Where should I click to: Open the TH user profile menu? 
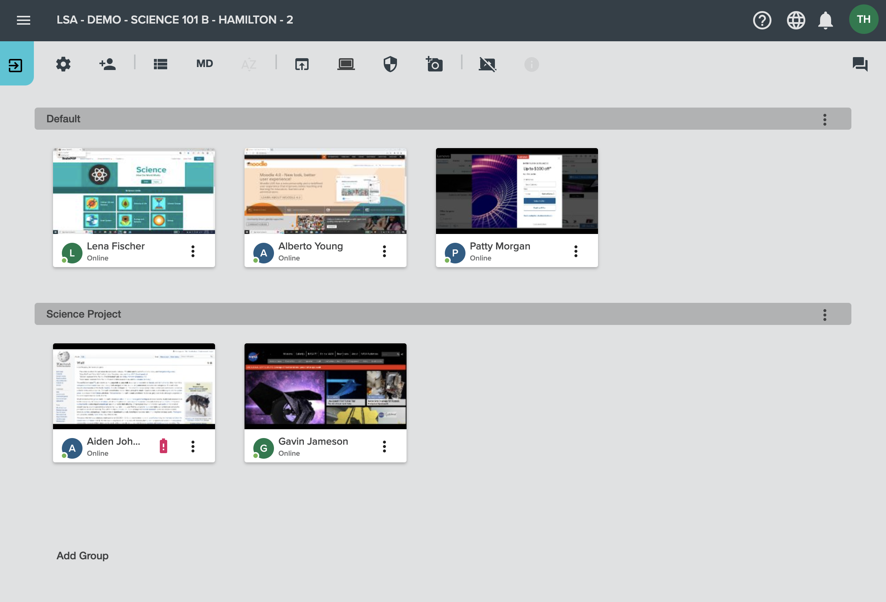pos(863,20)
